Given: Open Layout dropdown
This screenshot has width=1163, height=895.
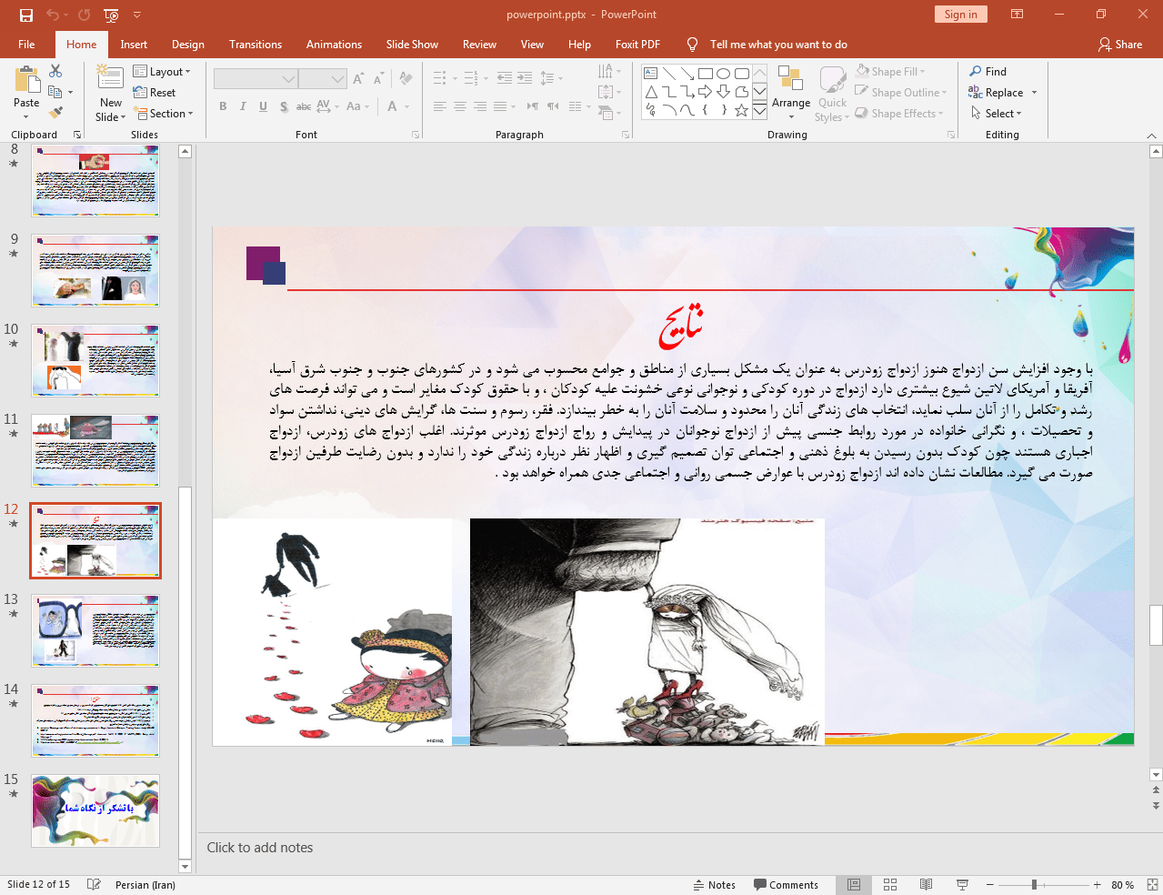Looking at the screenshot, I should click(162, 72).
